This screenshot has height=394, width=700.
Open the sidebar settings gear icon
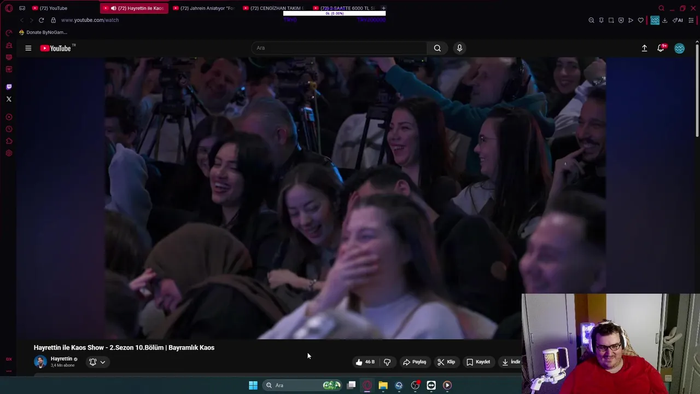coord(9,153)
